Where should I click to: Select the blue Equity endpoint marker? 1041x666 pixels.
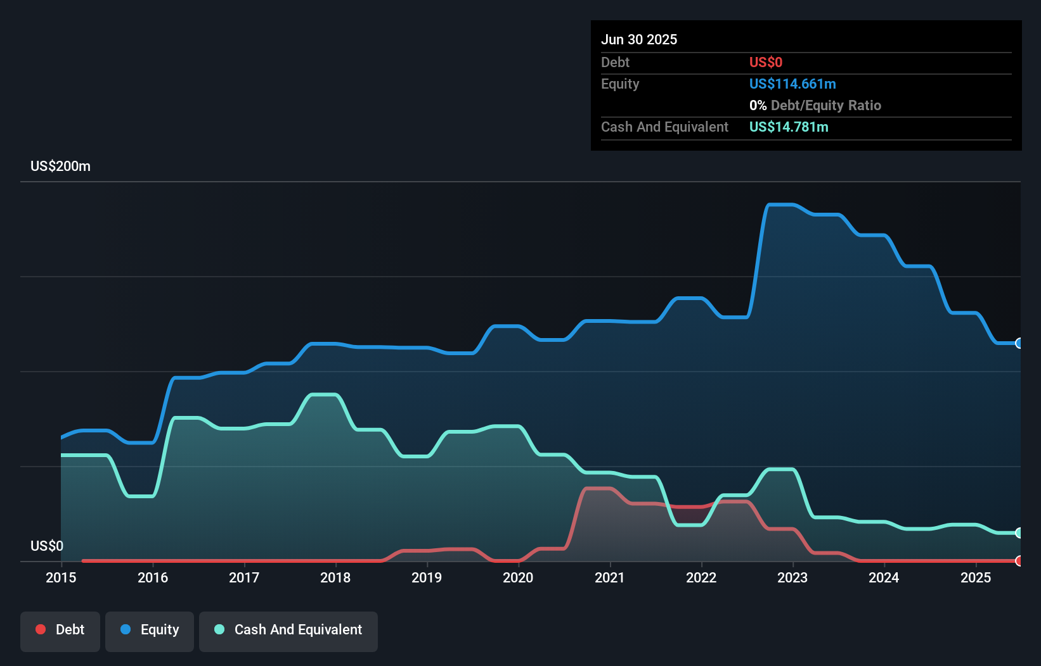point(1019,343)
